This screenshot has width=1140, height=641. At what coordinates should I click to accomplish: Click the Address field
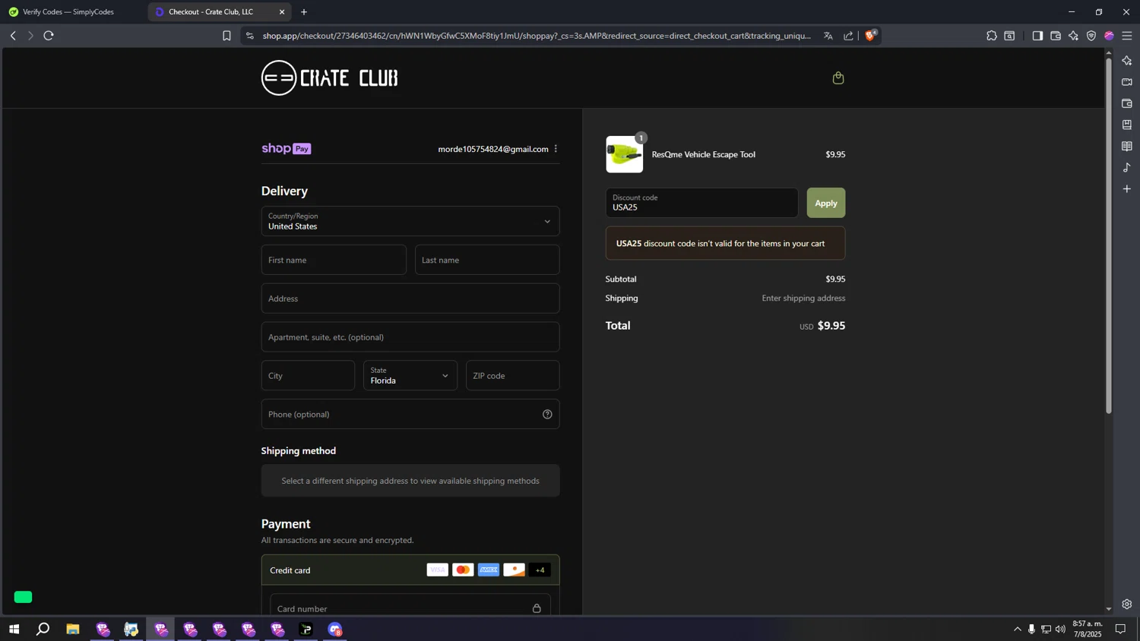pos(410,298)
